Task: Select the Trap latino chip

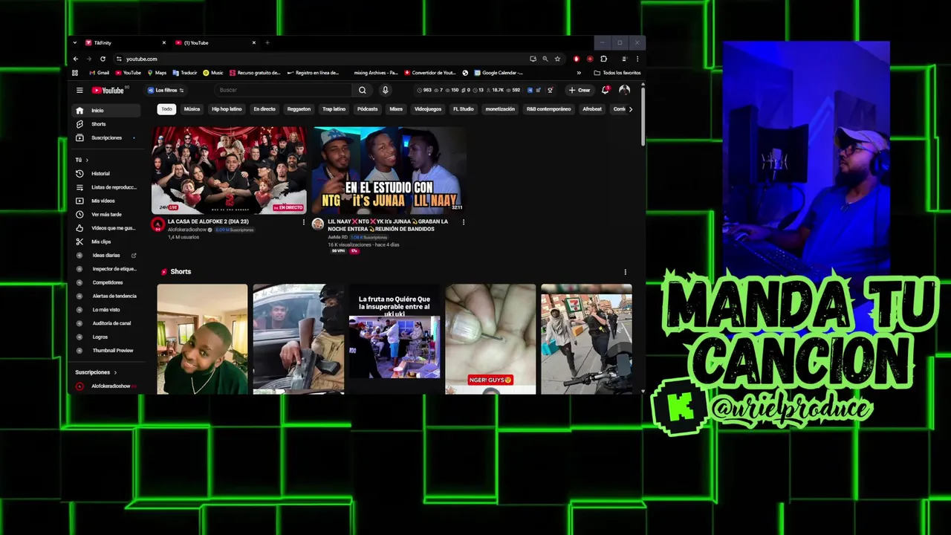Action: click(x=334, y=109)
